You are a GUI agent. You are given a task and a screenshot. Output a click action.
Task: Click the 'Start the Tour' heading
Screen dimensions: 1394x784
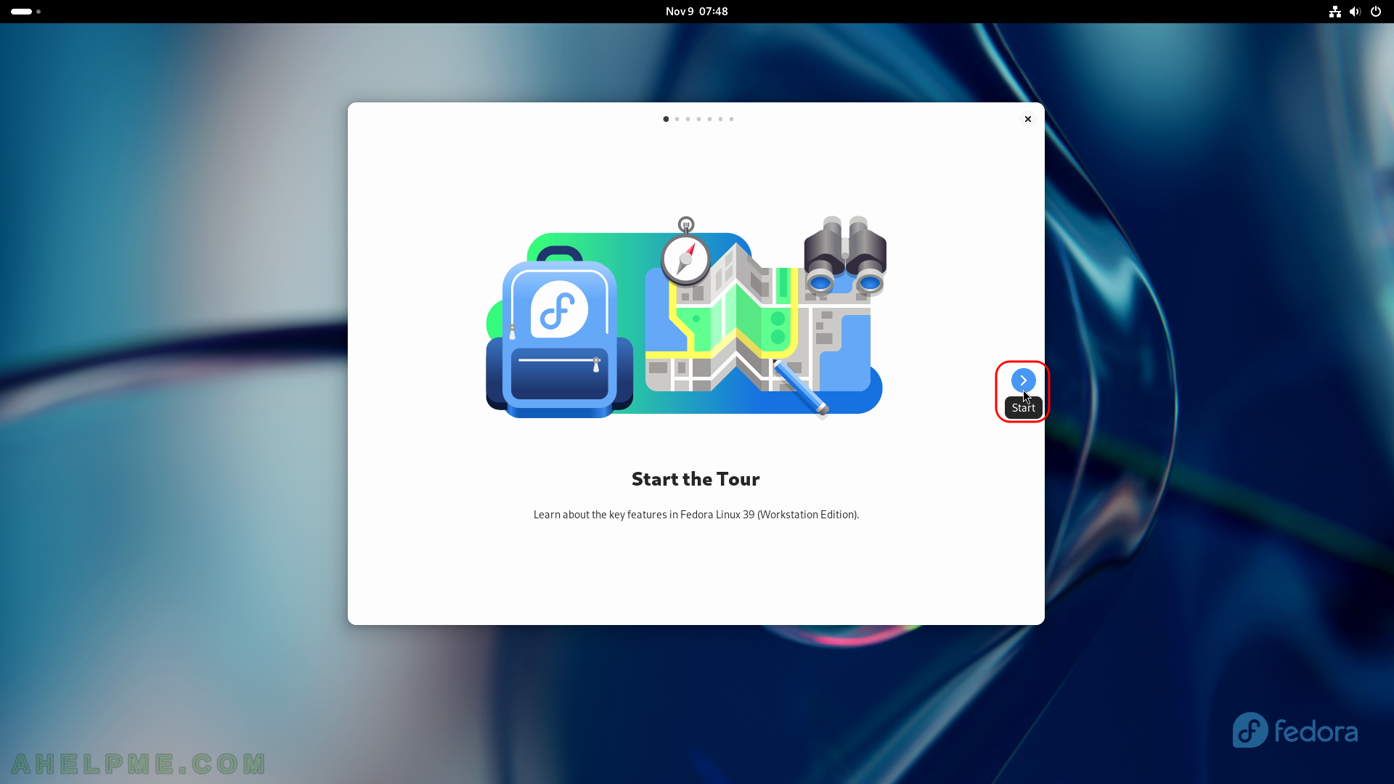pyautogui.click(x=696, y=479)
